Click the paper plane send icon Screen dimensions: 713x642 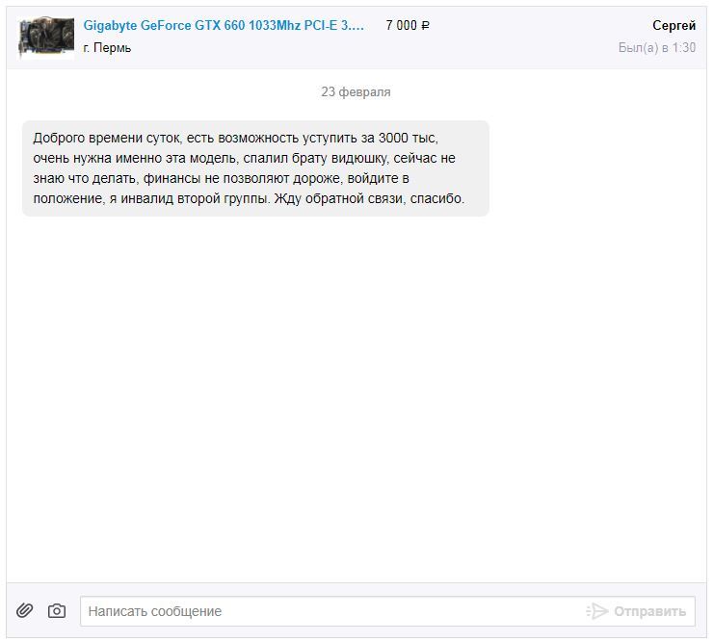tap(597, 611)
